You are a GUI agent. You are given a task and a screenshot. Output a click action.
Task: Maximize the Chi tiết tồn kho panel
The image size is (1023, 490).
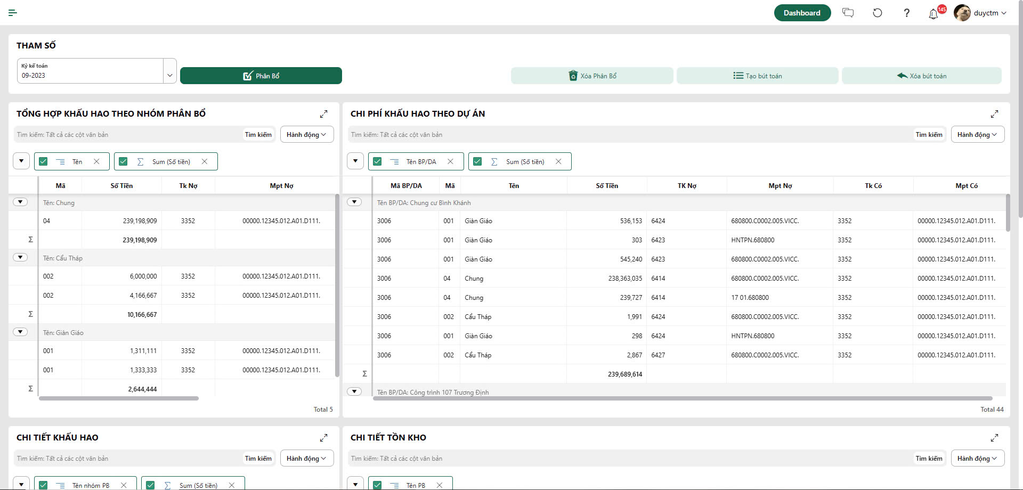coord(994,438)
